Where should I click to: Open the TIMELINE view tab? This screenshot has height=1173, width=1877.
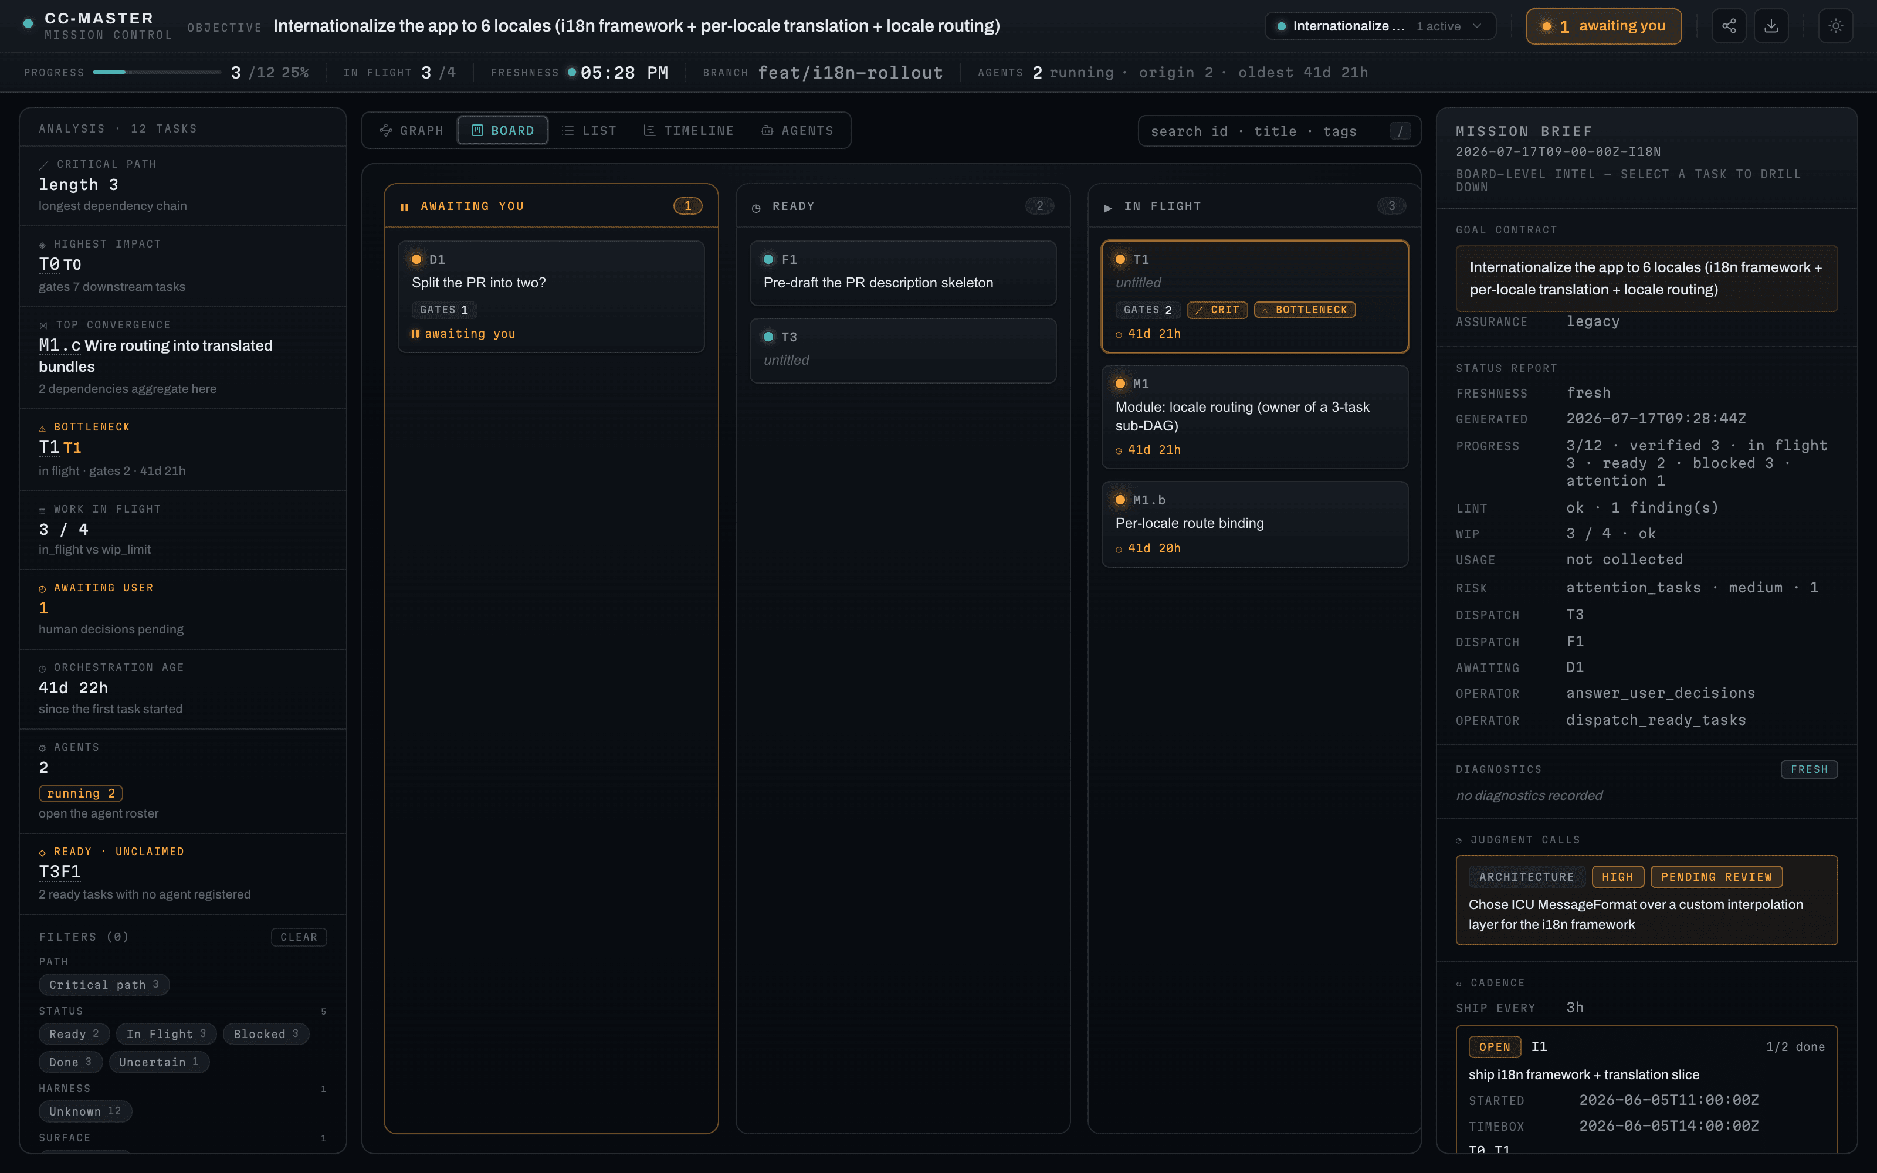tap(689, 130)
